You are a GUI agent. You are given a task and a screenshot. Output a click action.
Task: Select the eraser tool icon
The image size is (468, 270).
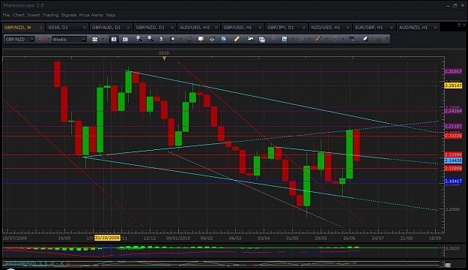pos(365,39)
